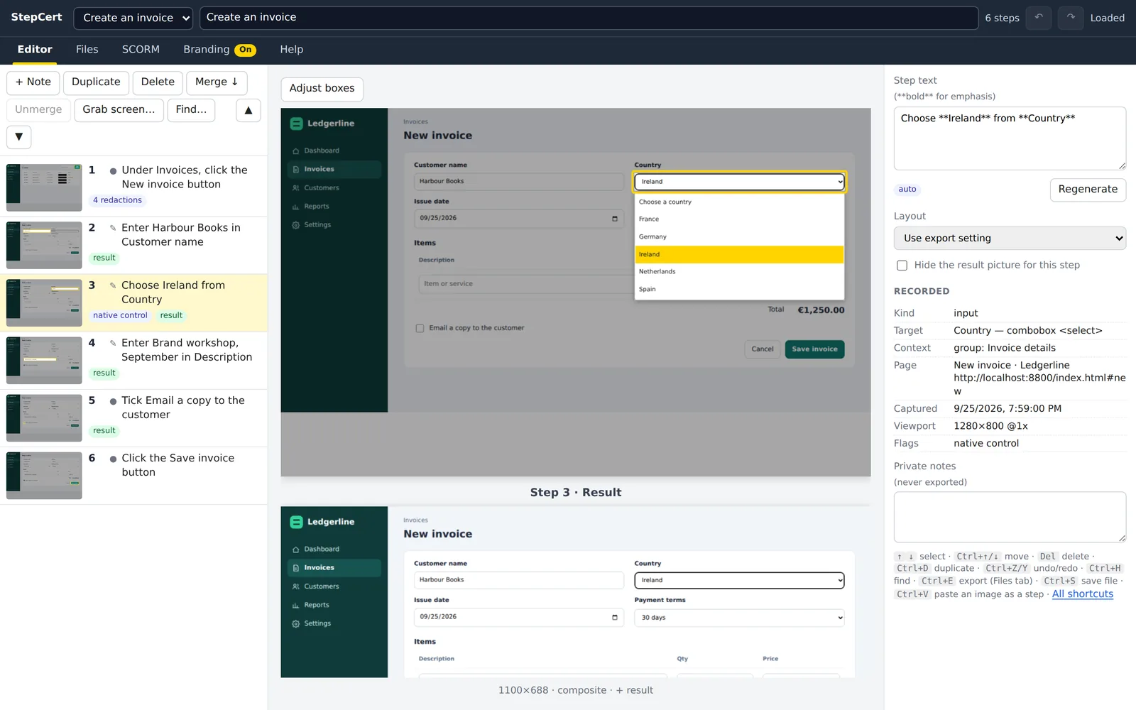The height and width of the screenshot is (710, 1136).
Task: Click the result badge on step 2
Action: 104,258
